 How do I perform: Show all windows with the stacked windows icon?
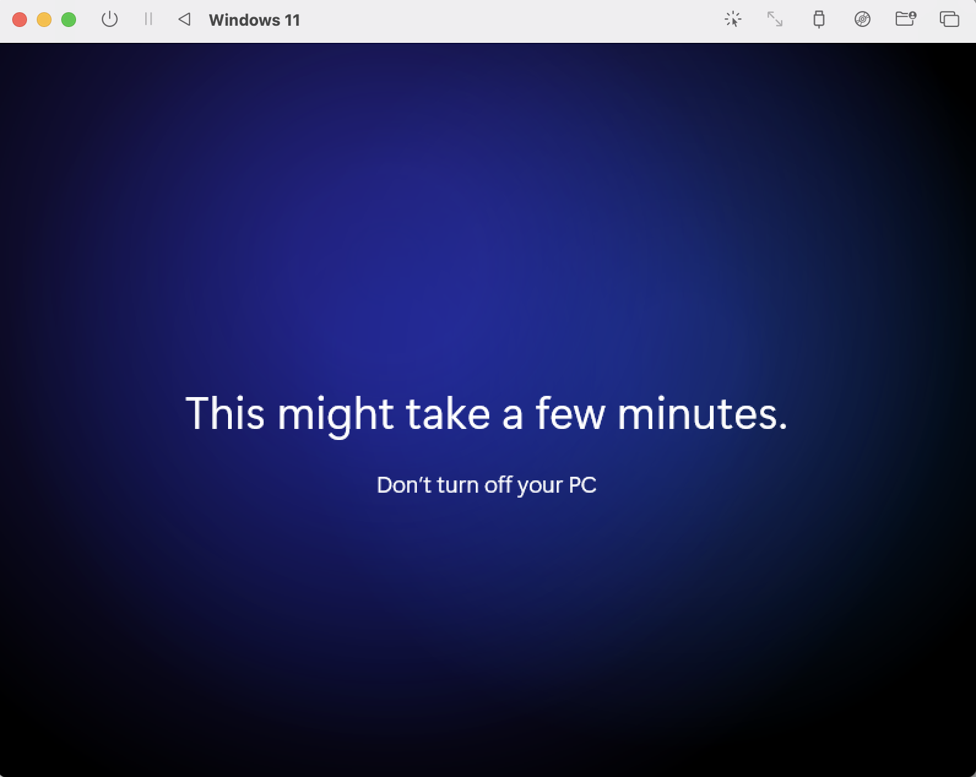click(x=949, y=20)
